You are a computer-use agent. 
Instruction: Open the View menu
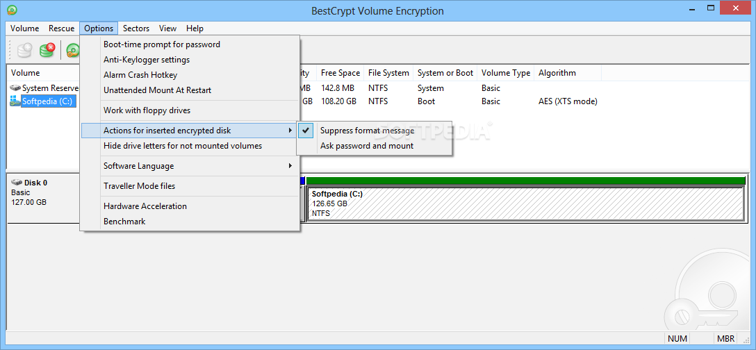[167, 28]
